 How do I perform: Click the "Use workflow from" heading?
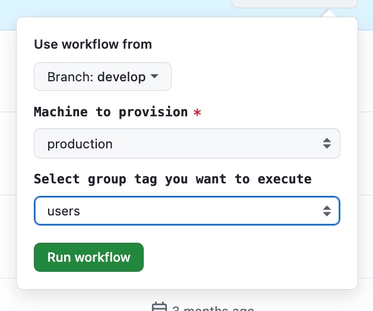[x=93, y=45]
